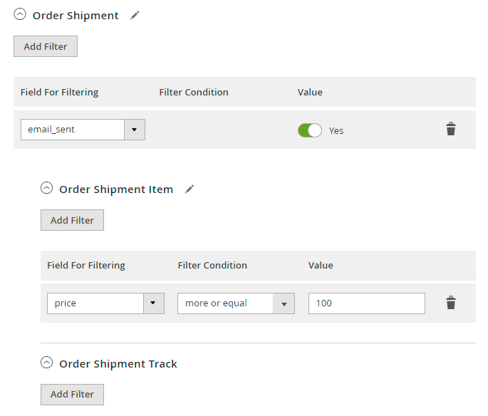Image resolution: width=488 pixels, height=416 pixels.
Task: Click 'Field For Filtering' header in Order Shipment Item table
Action: [86, 266]
